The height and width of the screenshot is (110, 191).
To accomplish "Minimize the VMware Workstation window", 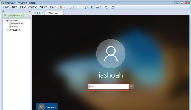I will pos(177,3).
